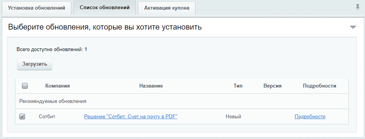Open the Активация купона tab

167,8
